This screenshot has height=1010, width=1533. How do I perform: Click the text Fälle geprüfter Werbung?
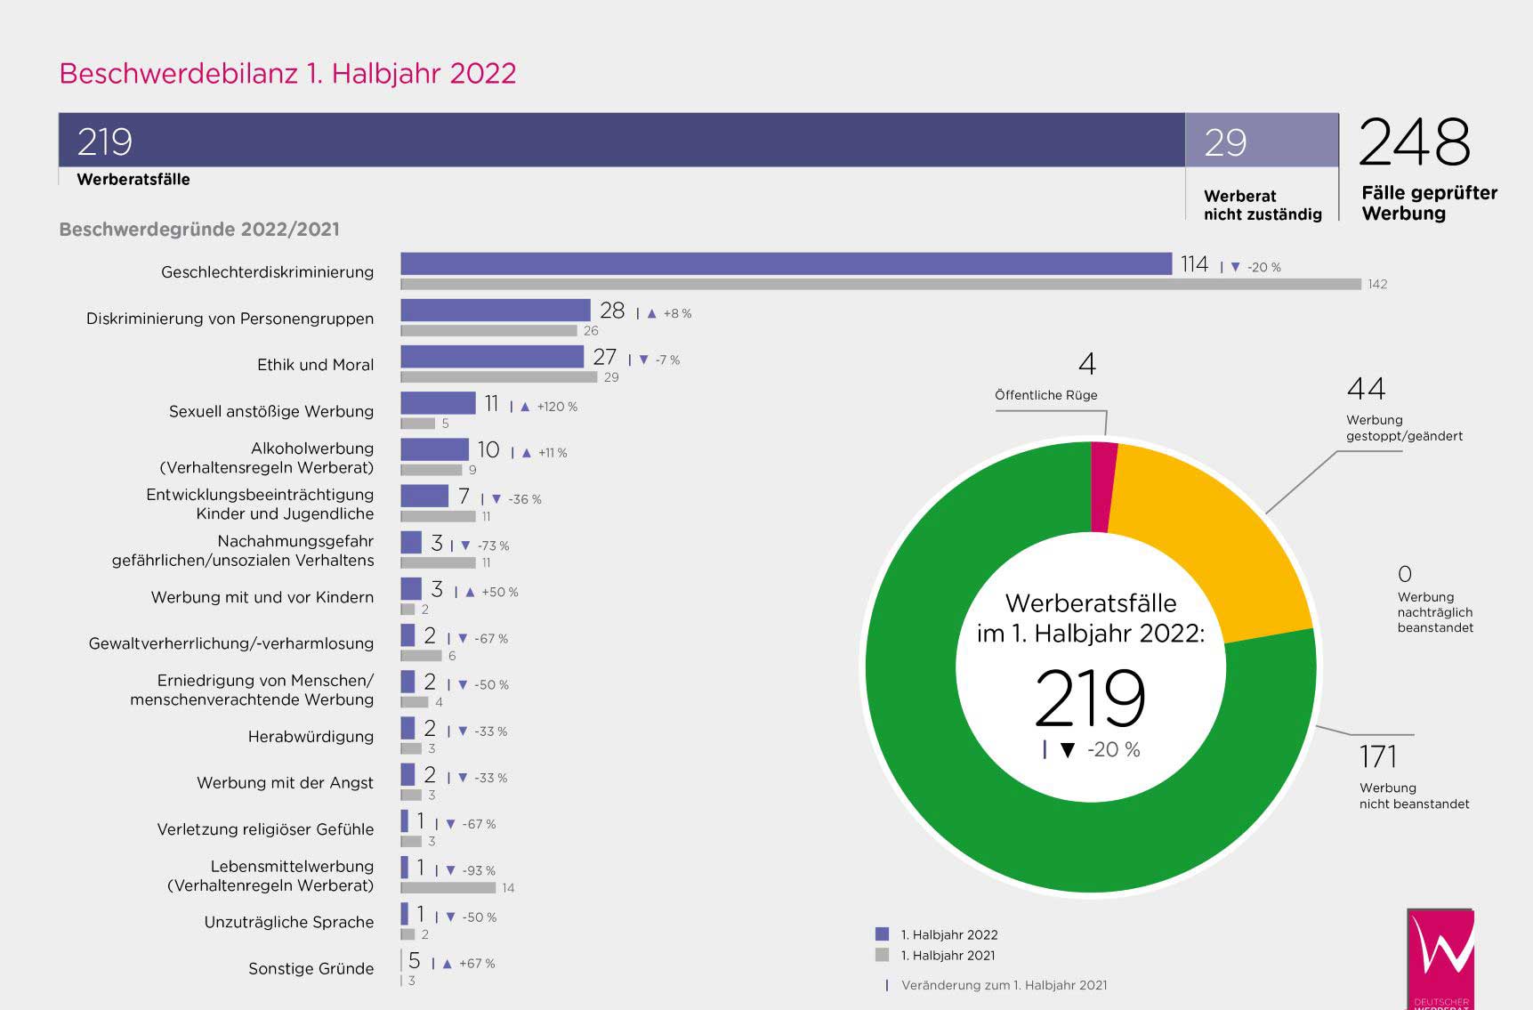pos(1429,204)
